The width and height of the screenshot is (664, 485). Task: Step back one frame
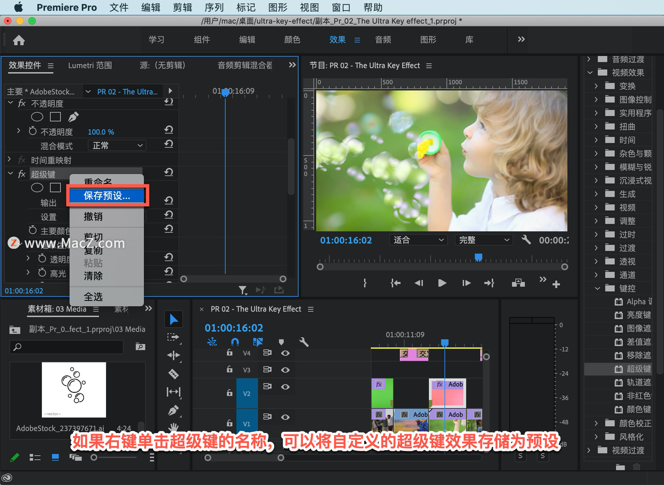click(x=419, y=283)
